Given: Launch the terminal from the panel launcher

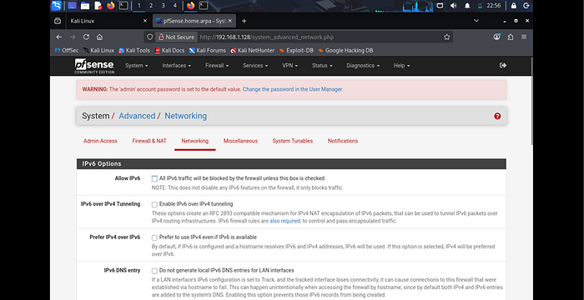Looking at the screenshot, I should tap(123, 6).
